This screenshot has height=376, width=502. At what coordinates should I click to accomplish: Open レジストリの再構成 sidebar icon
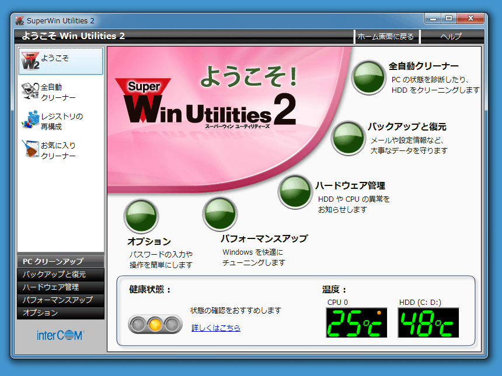pos(30,120)
